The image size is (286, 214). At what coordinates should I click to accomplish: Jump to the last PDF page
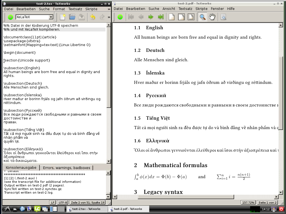[160, 17]
